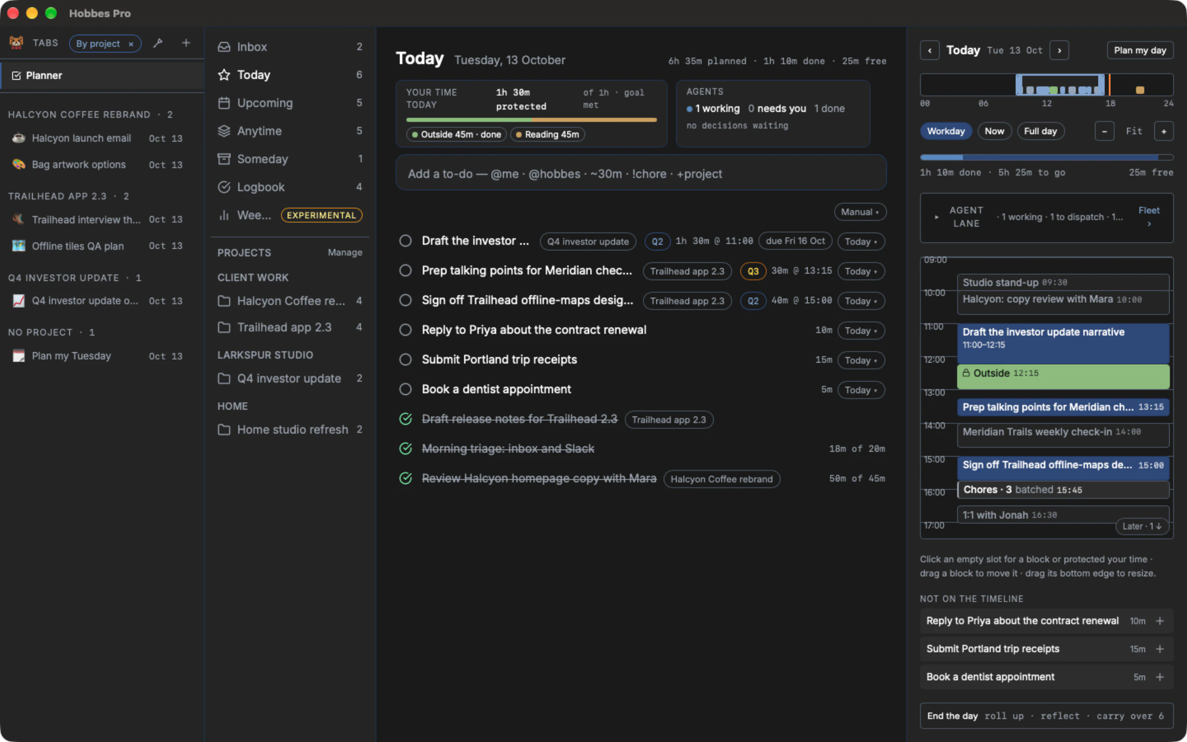
Task: Switch timeline to Workday view
Action: (x=946, y=131)
